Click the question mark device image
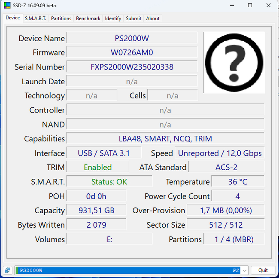 (x=234, y=63)
